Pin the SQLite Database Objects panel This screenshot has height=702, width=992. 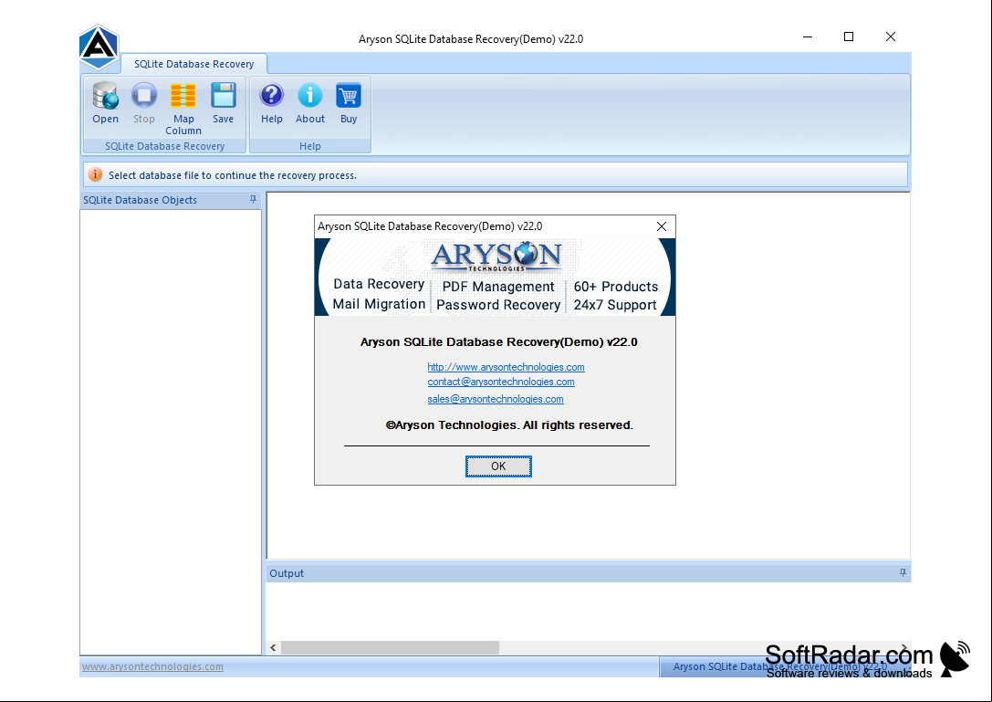(x=253, y=199)
